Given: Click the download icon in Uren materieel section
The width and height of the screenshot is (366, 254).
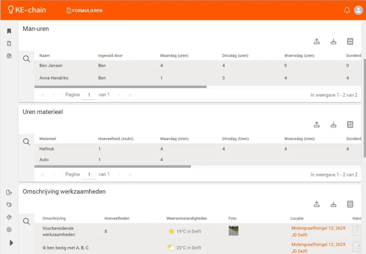Looking at the screenshot, I should point(333,124).
